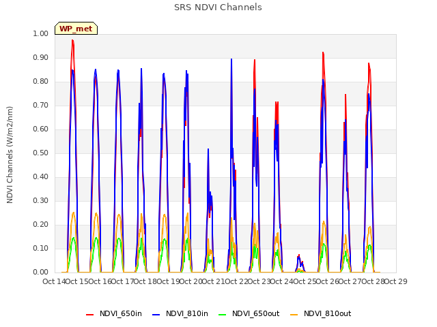437x327 pixels.
Task: Click the small blue peak near Oct 25
Action: pyautogui.click(x=298, y=257)
